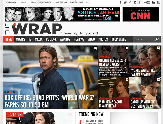This screenshot has width=163, height=124.
Task: Open The Wrap's Facebook page icon
Action: tap(120, 2)
